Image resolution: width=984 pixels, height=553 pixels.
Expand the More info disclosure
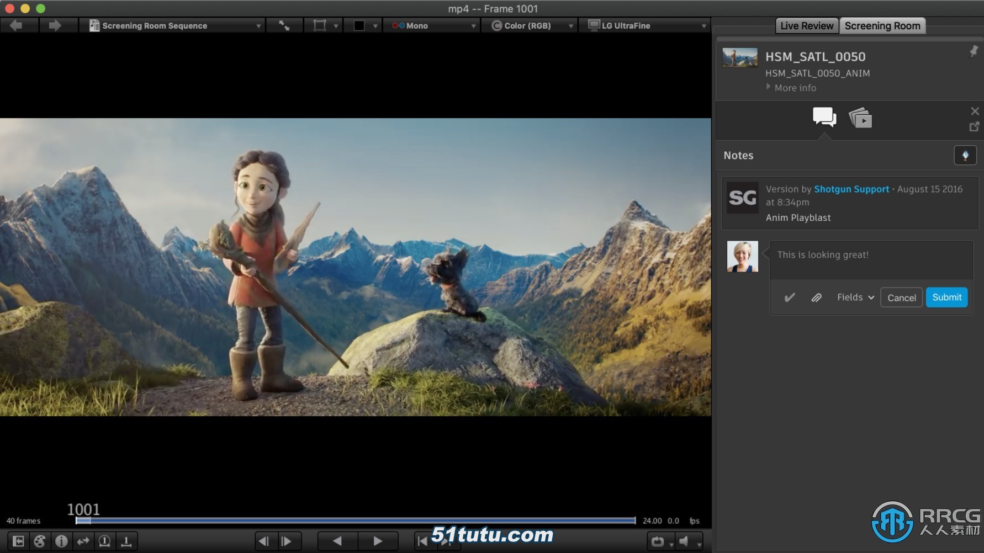[x=791, y=88]
